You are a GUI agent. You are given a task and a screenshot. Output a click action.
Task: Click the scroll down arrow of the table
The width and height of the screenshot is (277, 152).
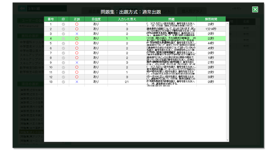[227, 140]
